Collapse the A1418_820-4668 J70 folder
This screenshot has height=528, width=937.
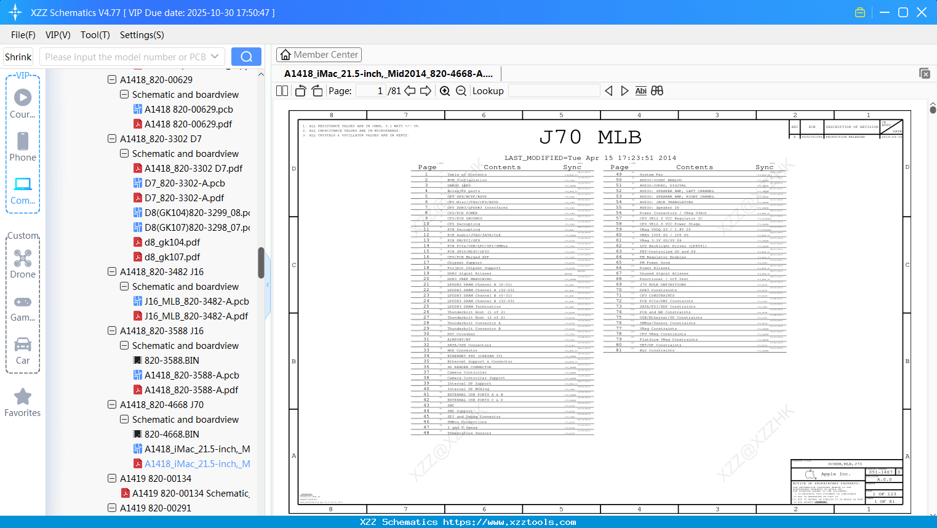[112, 404]
